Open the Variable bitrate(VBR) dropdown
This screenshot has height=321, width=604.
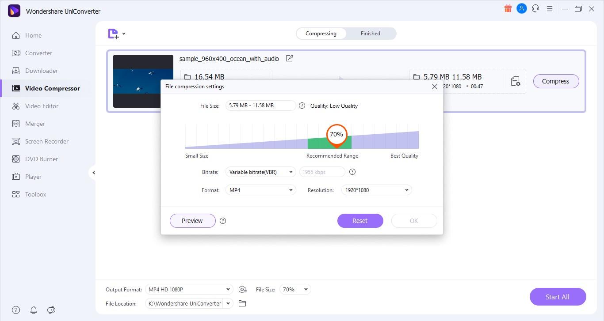[260, 172]
